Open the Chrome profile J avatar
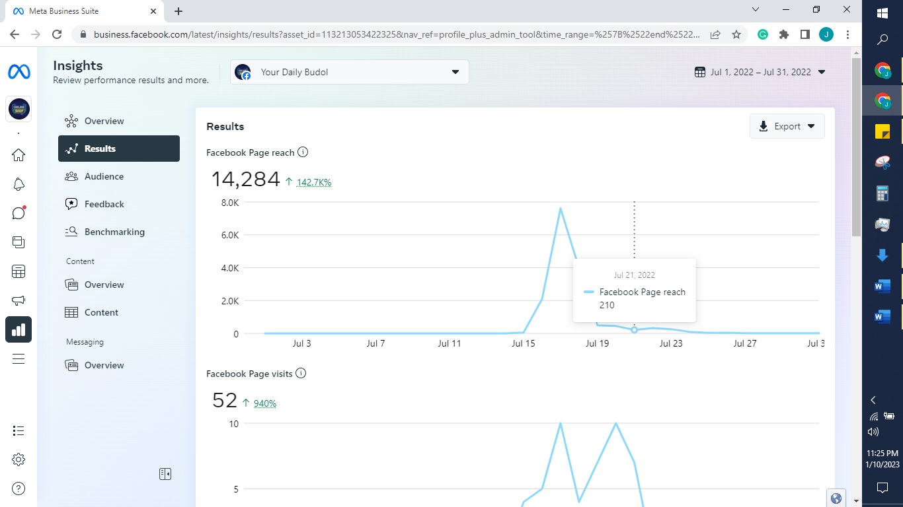Image resolution: width=903 pixels, height=507 pixels. 826,34
